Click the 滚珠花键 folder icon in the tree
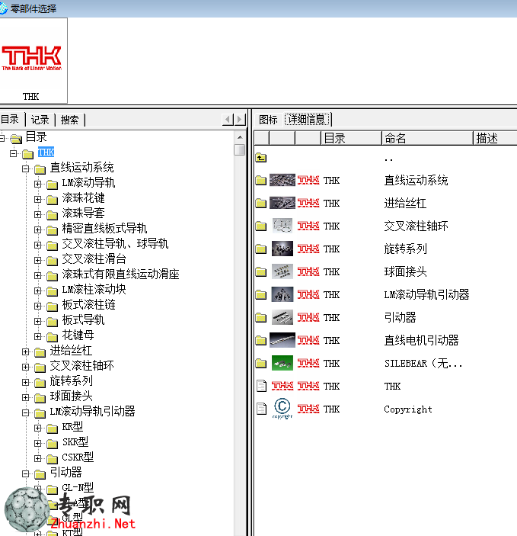The width and height of the screenshot is (517, 536). (52, 199)
